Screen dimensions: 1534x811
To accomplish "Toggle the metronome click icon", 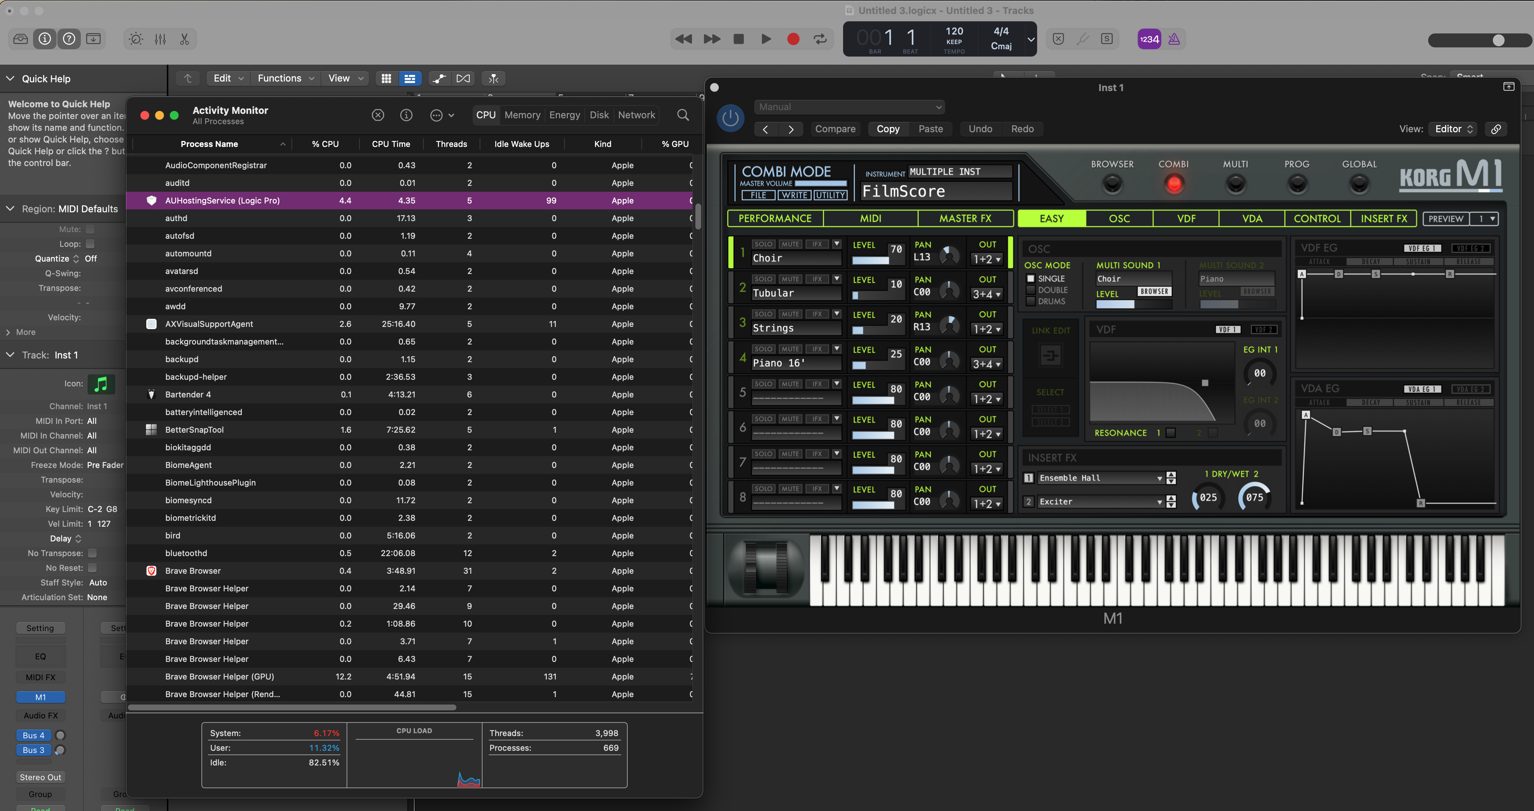I will pyautogui.click(x=1174, y=39).
